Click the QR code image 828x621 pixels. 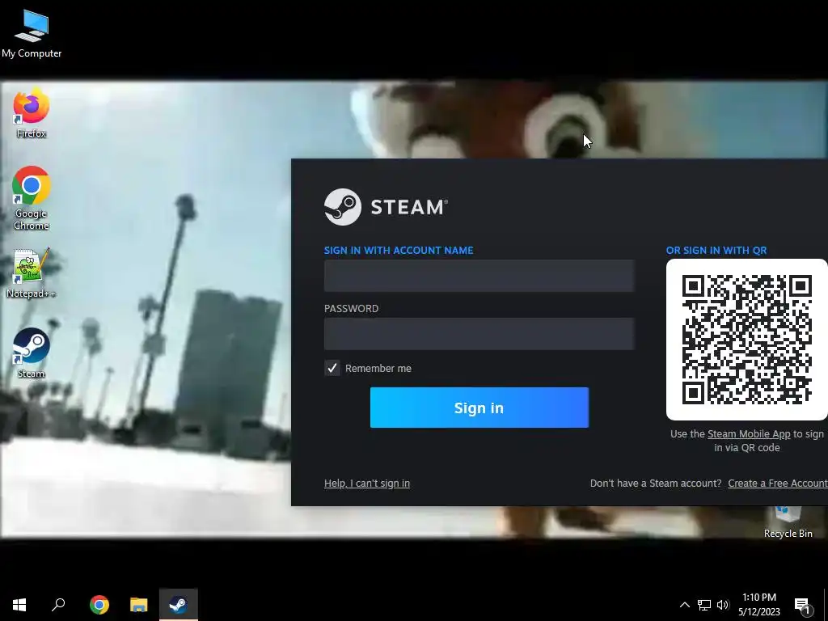[x=746, y=340]
